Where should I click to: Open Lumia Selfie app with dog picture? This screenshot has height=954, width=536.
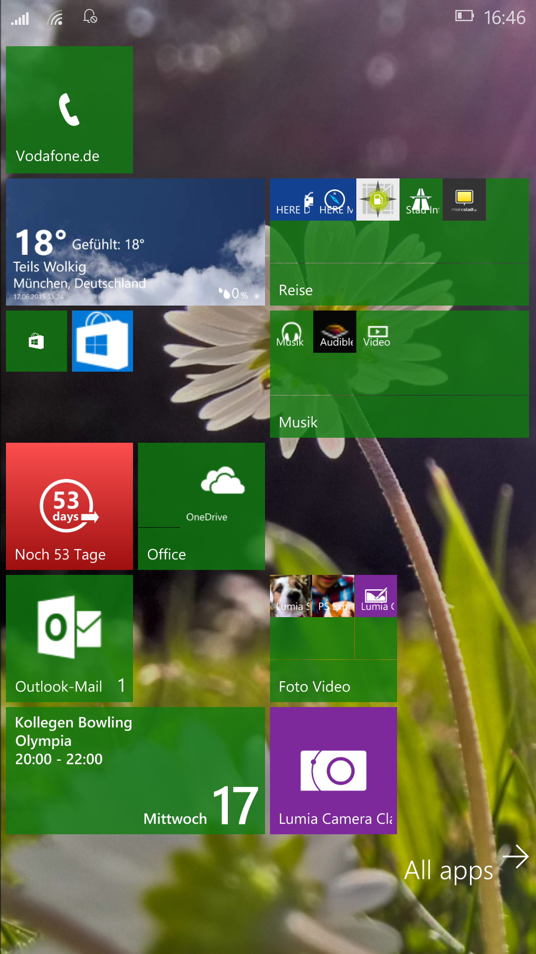point(291,596)
